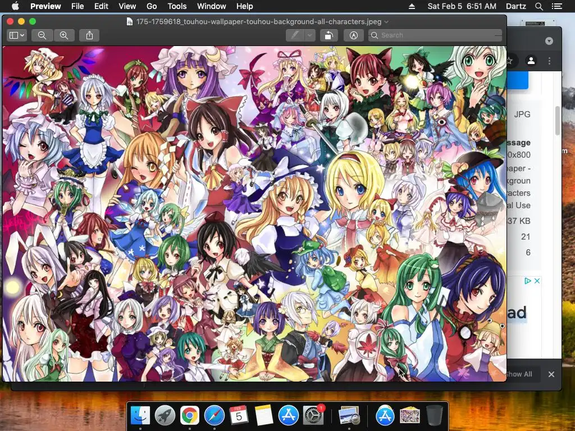
Task: Show the Markup toolbar
Action: click(x=354, y=35)
